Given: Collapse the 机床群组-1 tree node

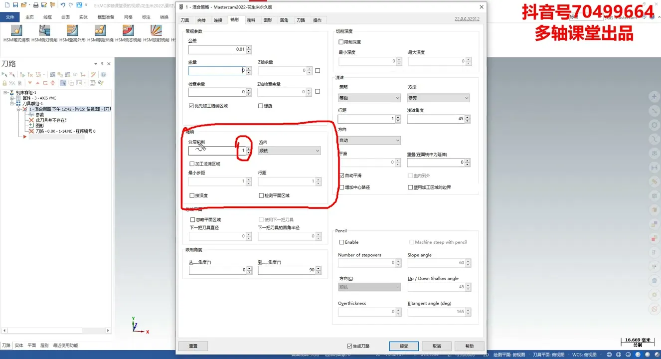Looking at the screenshot, I should (5, 93).
